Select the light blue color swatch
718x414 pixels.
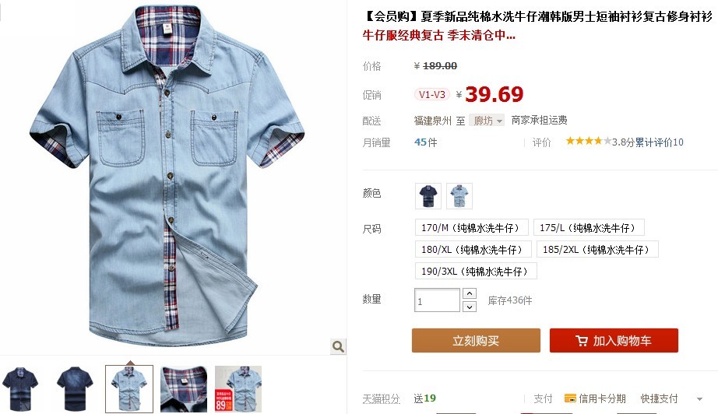pyautogui.click(x=459, y=196)
